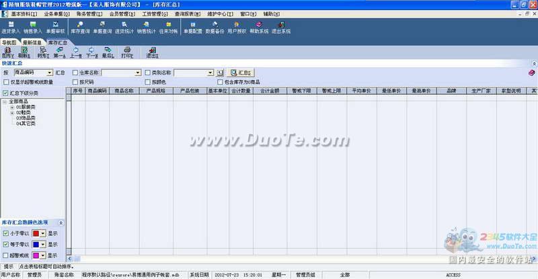
Task: Open 库存查询 inventory query from toolbar
Action: pyautogui.click(x=80, y=28)
